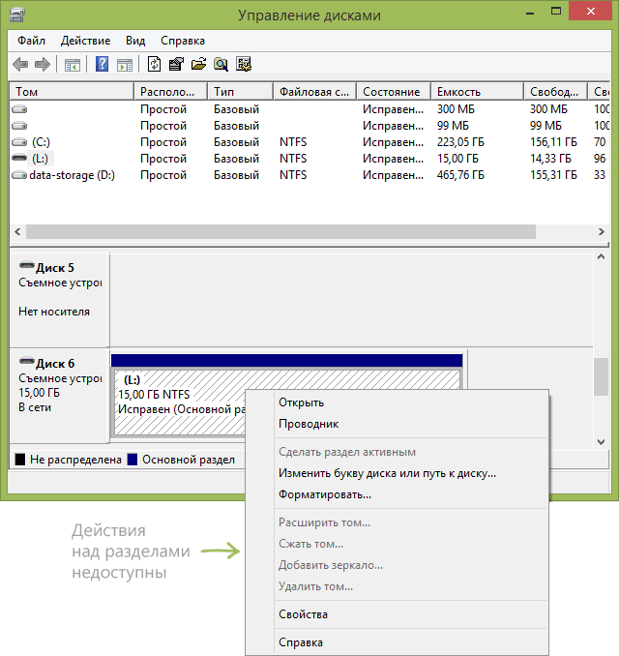Click the Disk Management title bar icon
The image size is (619, 656).
coord(17,15)
